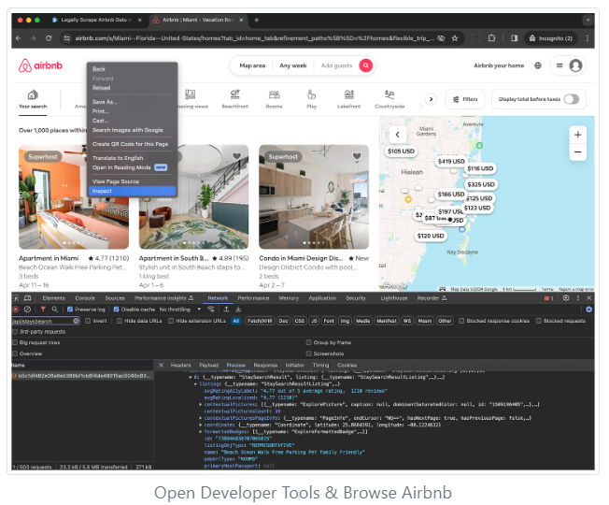Viewport: 609px width, 505px height.
Task: Choose Inspect in the context menu
Action: (x=132, y=192)
